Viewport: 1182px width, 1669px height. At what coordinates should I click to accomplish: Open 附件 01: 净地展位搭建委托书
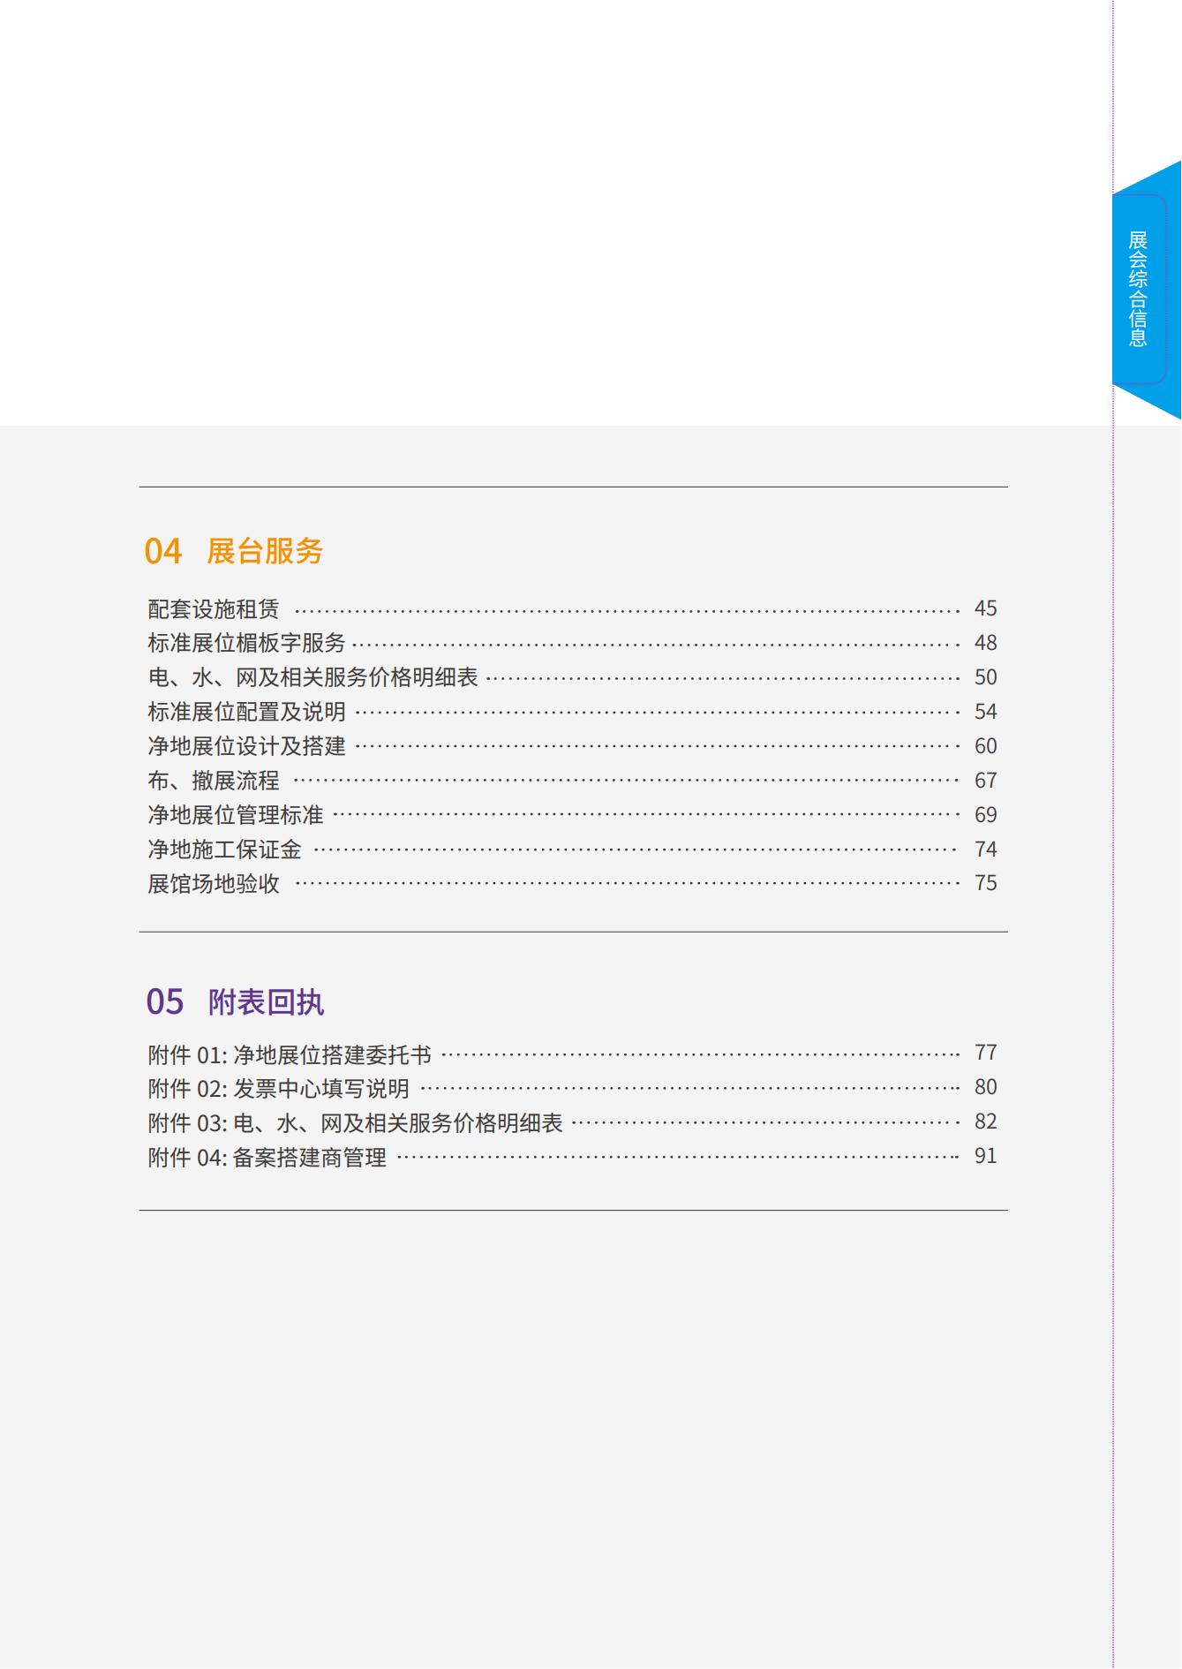tap(290, 1054)
